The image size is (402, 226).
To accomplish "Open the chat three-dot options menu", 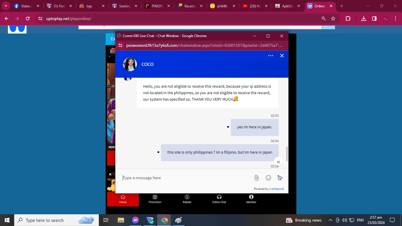I will [271, 56].
